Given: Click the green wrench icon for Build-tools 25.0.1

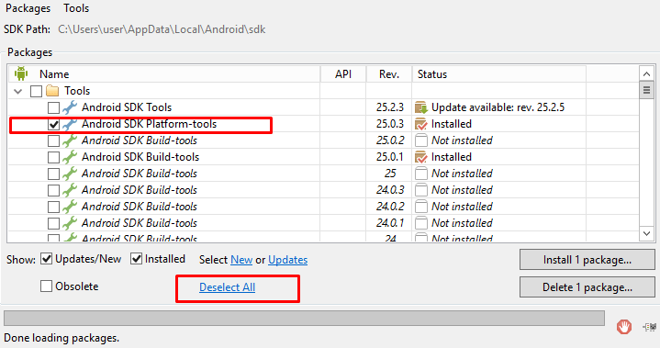Looking at the screenshot, I should pos(70,156).
